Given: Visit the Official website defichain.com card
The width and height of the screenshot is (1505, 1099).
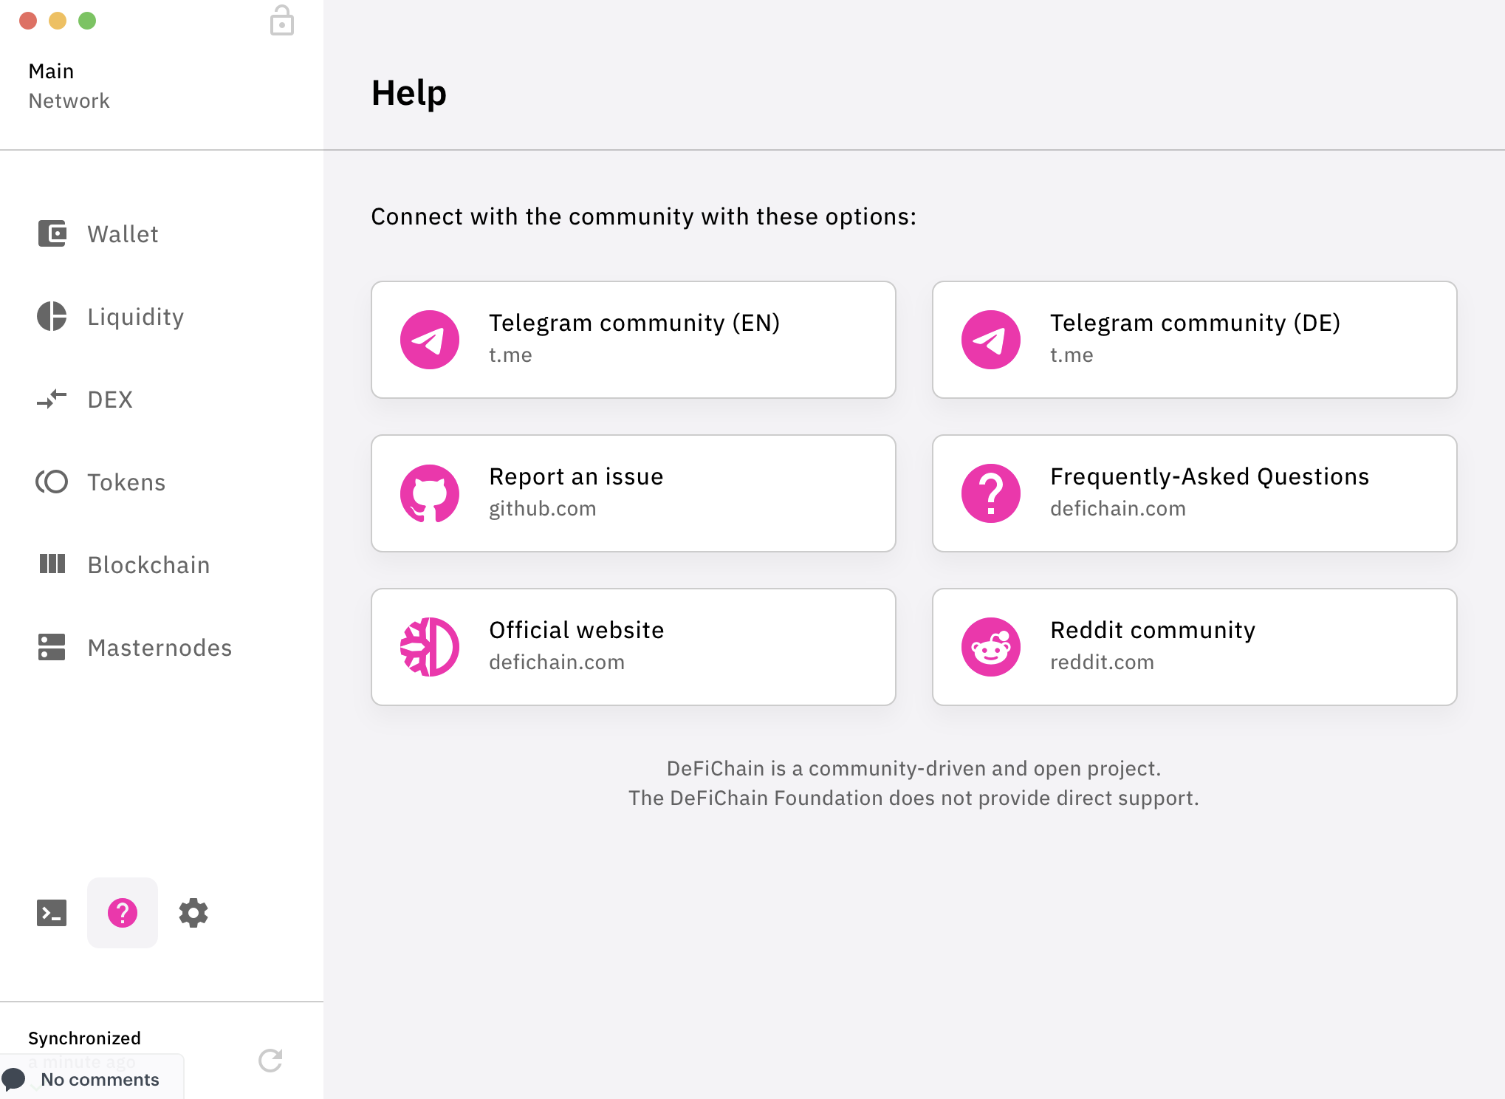Looking at the screenshot, I should point(634,647).
